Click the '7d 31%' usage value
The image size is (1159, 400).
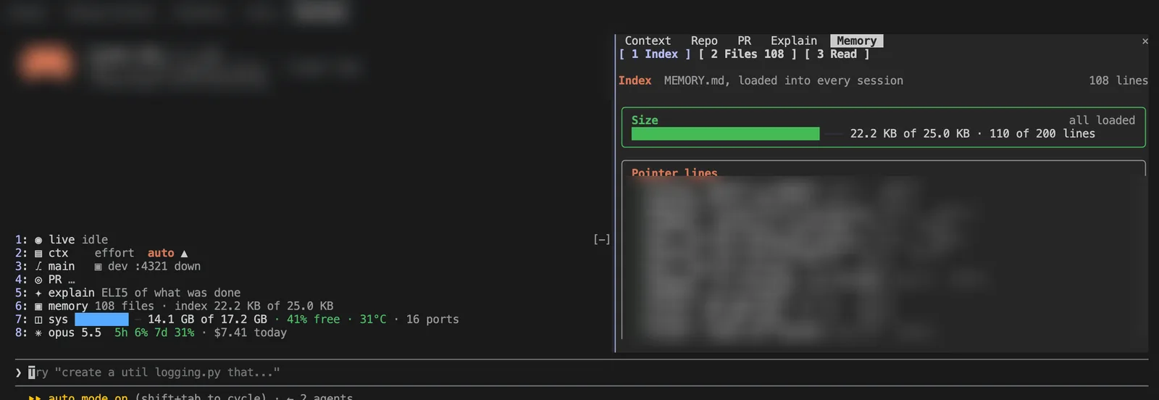point(175,333)
